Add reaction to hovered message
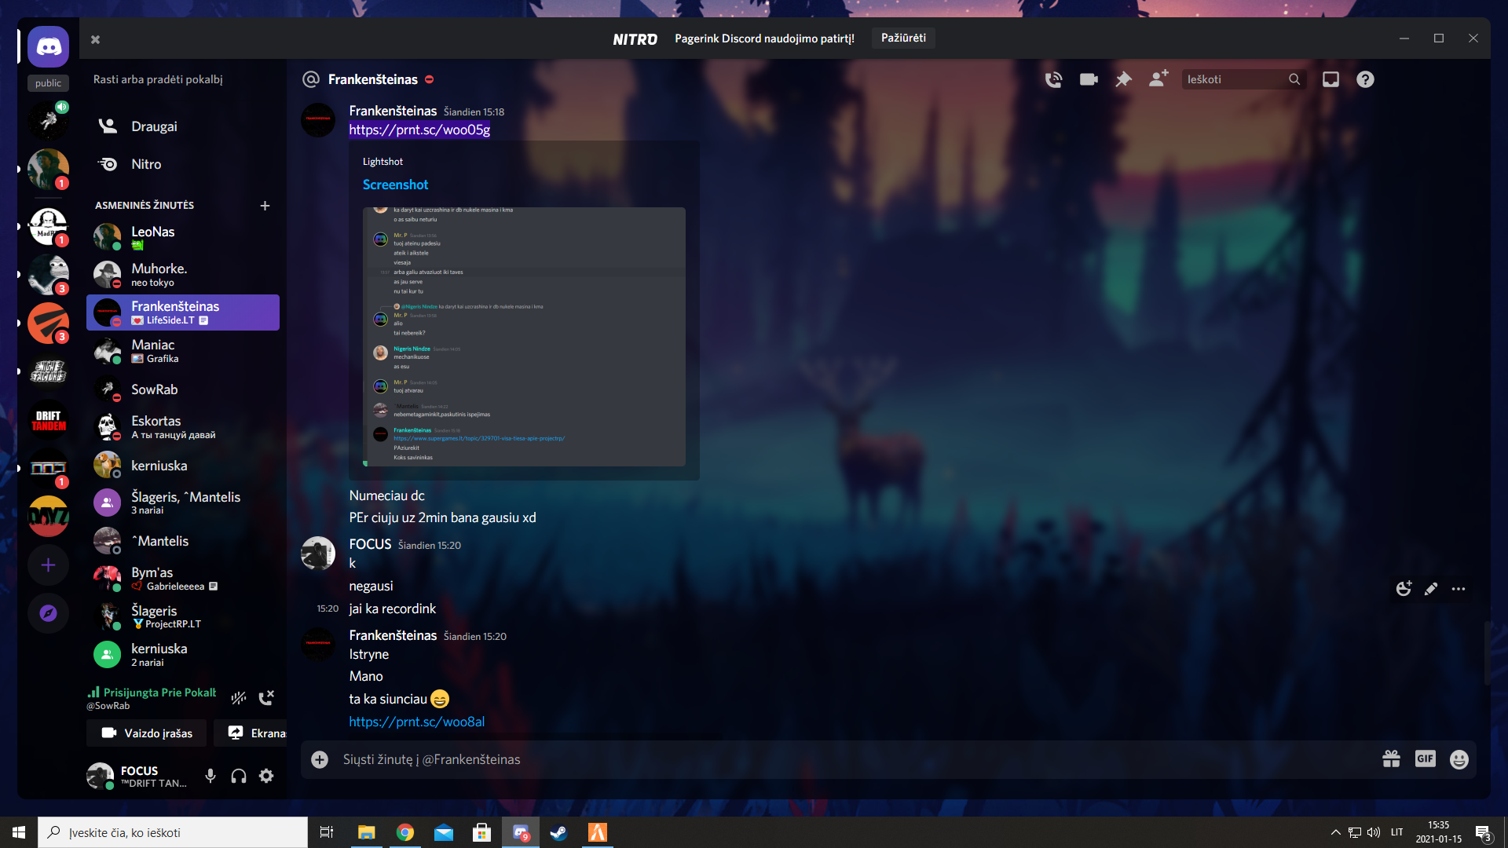 click(1404, 588)
